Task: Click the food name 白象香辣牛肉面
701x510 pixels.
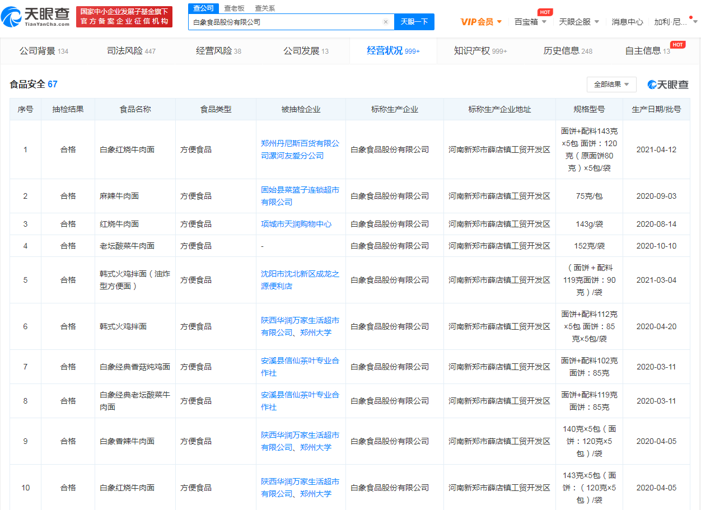Action: click(x=127, y=441)
